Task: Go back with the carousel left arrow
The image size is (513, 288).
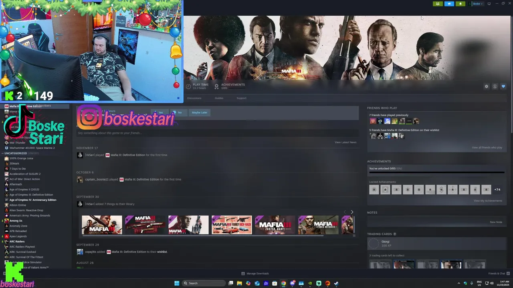Action: [x=345, y=212]
